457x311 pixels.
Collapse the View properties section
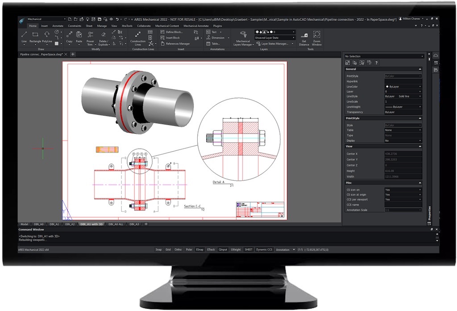(x=420, y=146)
